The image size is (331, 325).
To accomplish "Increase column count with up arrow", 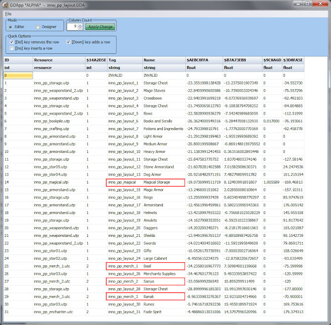I will [x=80, y=25].
